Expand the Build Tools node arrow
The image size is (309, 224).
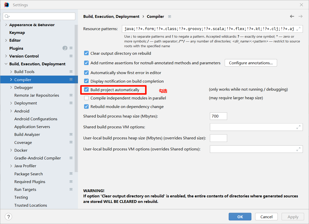point(11,72)
